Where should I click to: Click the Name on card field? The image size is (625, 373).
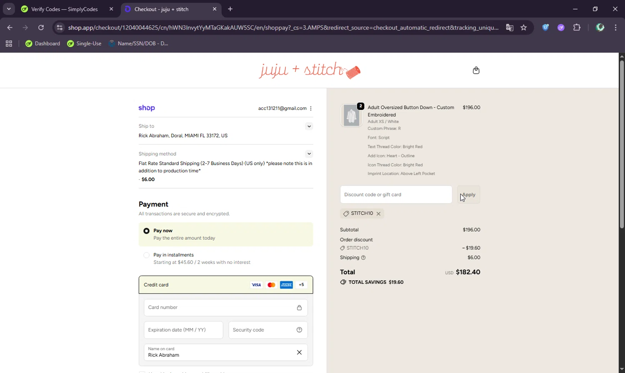tap(226, 352)
